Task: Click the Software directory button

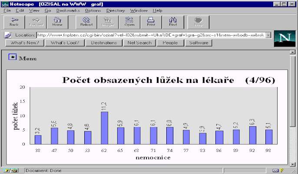Action: coord(199,43)
